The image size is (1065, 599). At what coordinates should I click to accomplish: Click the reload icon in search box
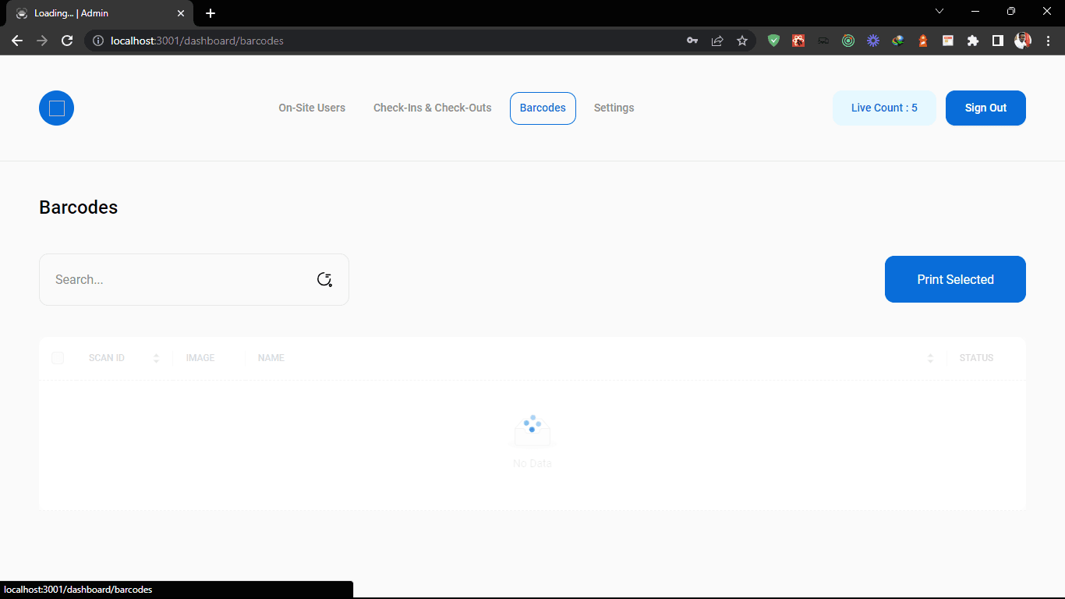[x=324, y=279]
